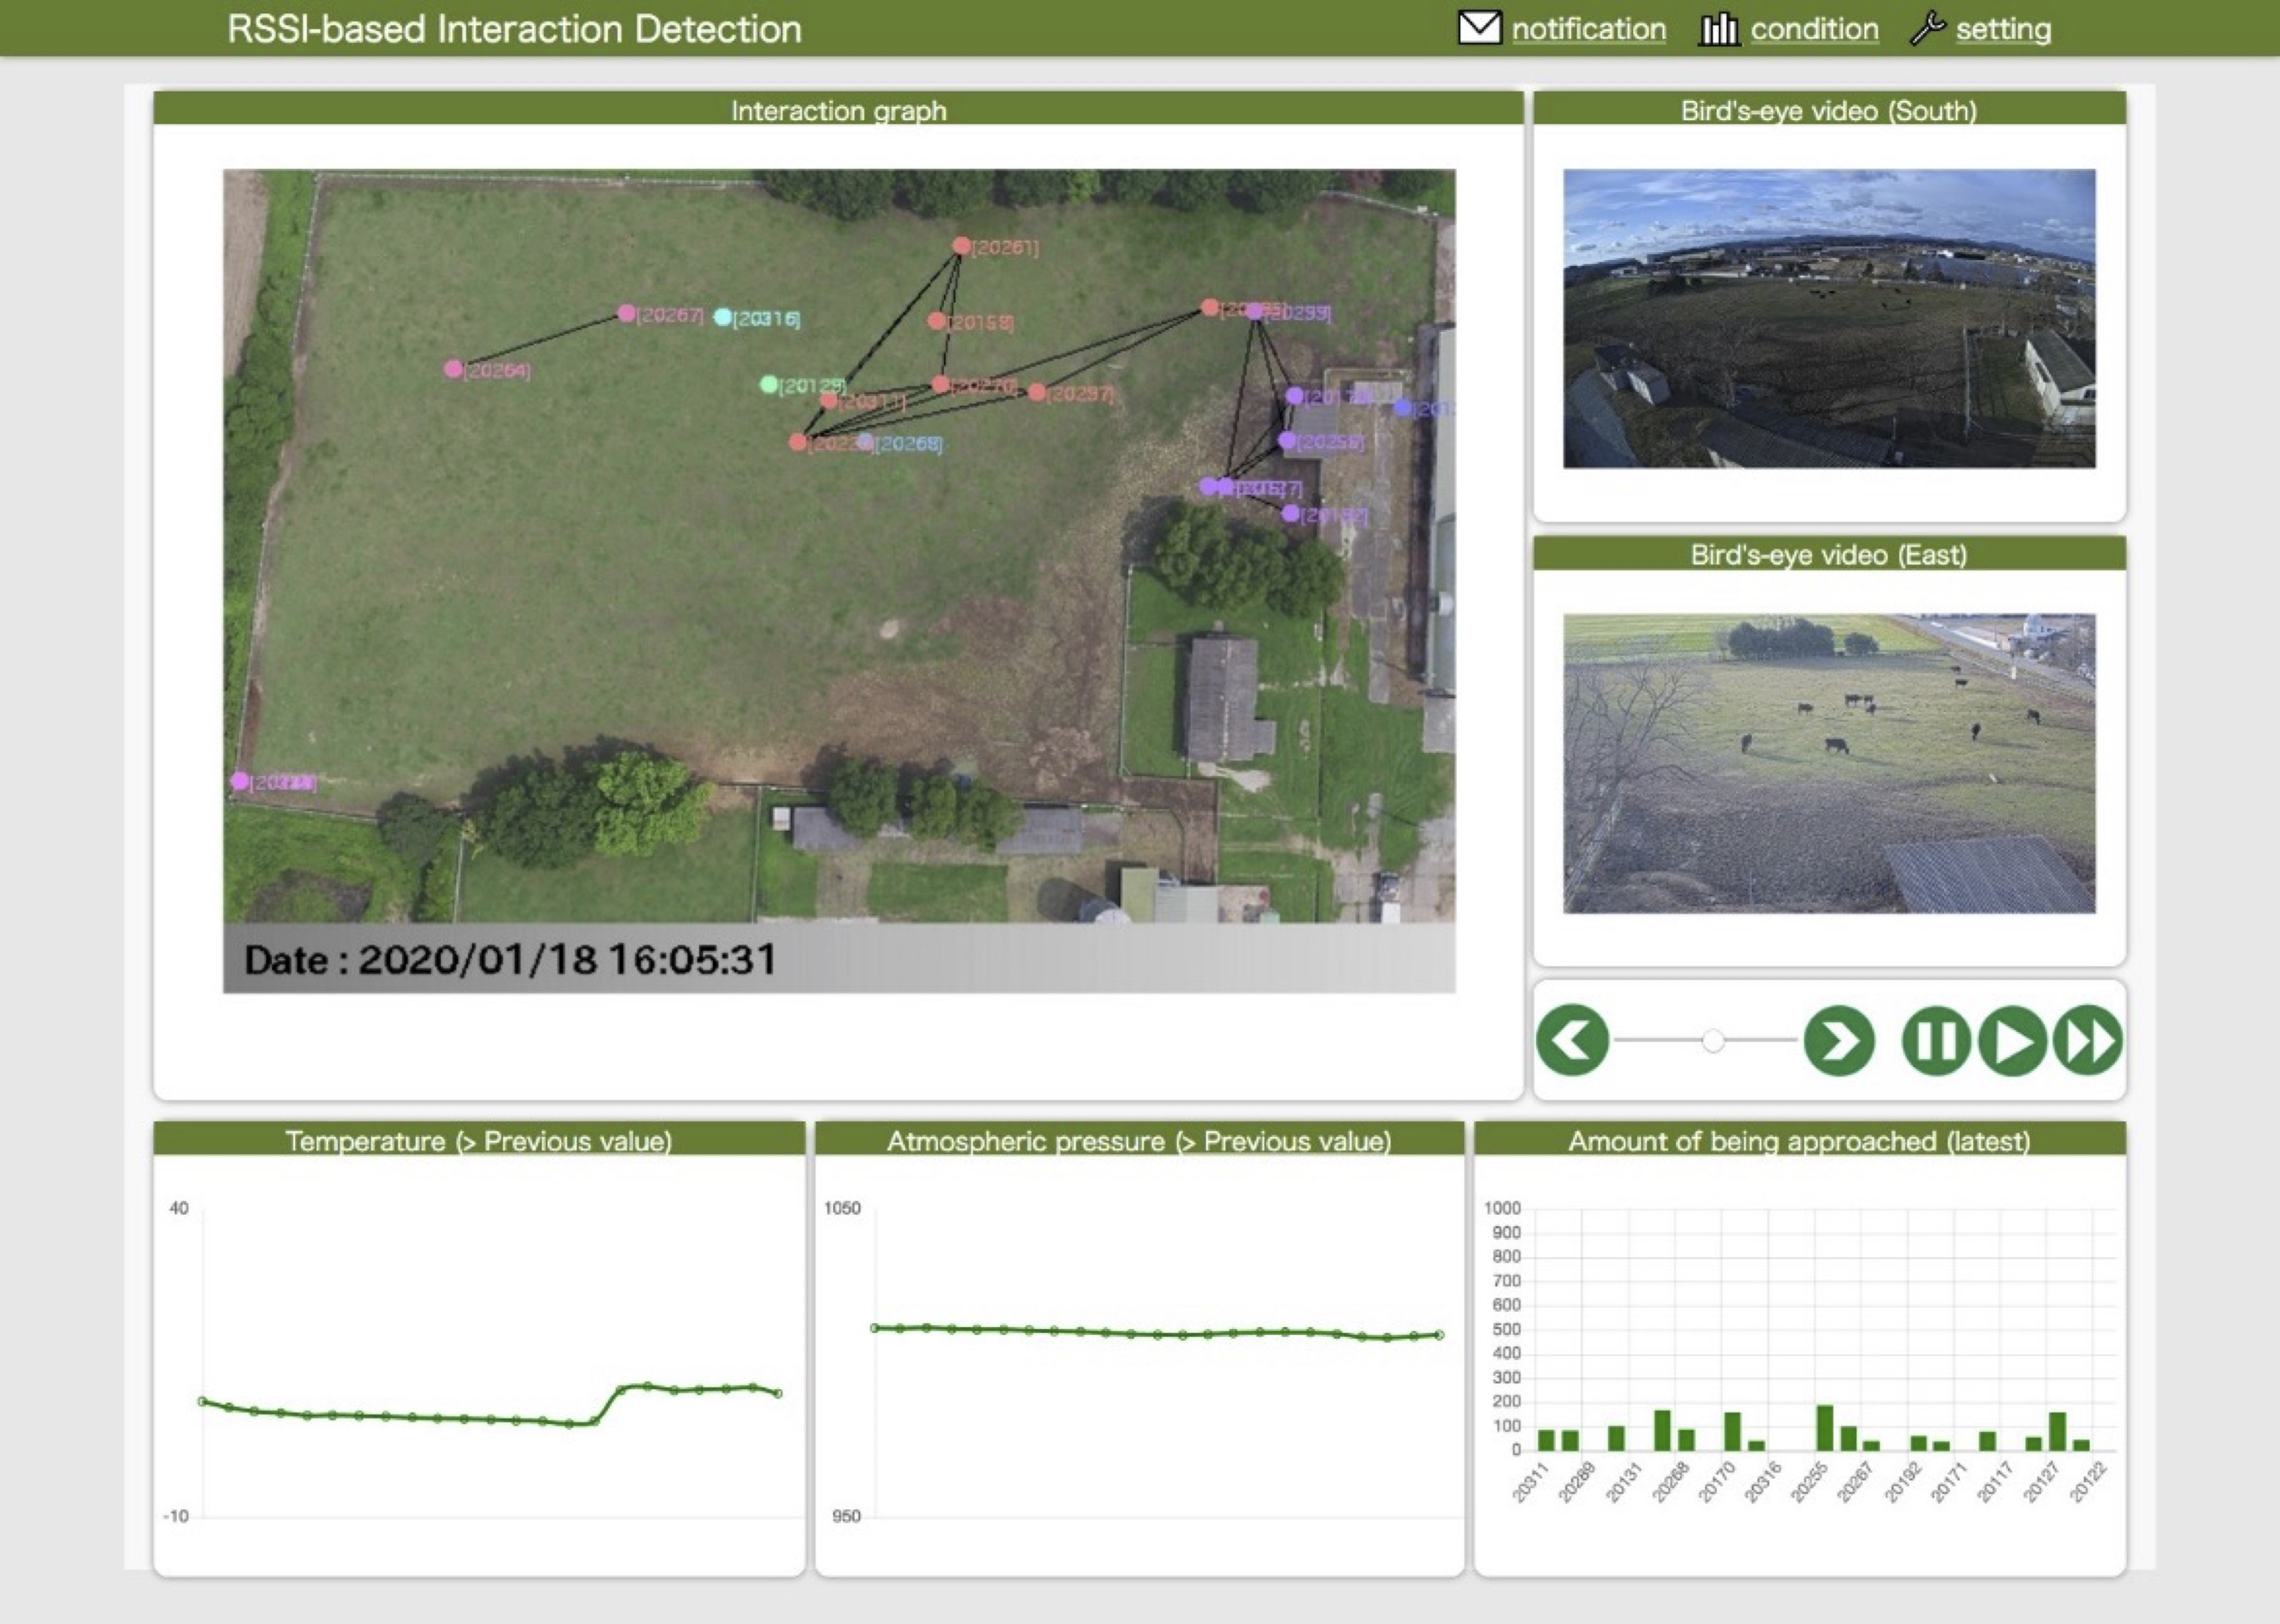The image size is (2280, 1624).
Task: Click the first data point of temperature line
Action: 202,1401
